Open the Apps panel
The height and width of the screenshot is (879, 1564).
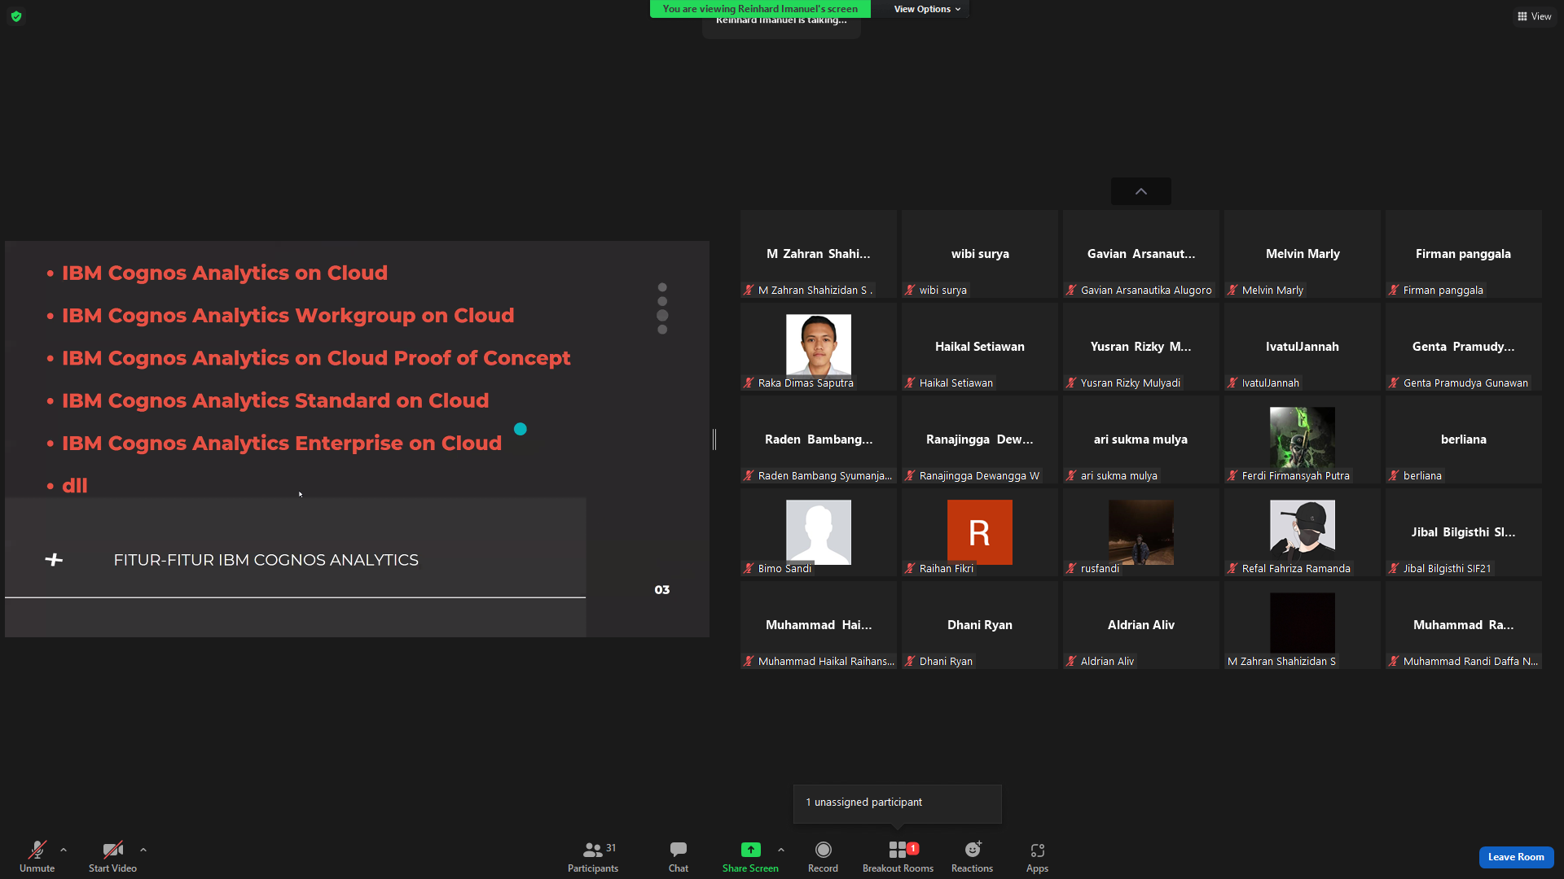(1037, 856)
